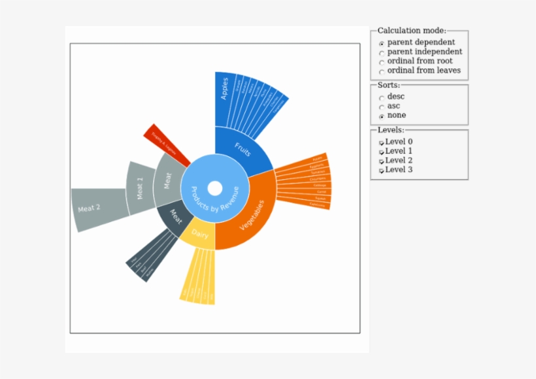Enable "ordinal from root" mode
Viewport: 536px width, 379px height.
pos(382,61)
